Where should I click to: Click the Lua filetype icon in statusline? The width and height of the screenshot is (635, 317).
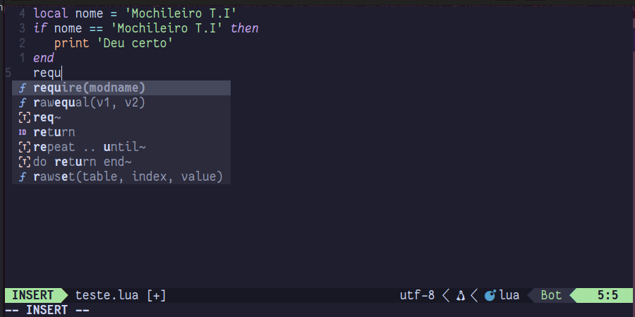(491, 295)
